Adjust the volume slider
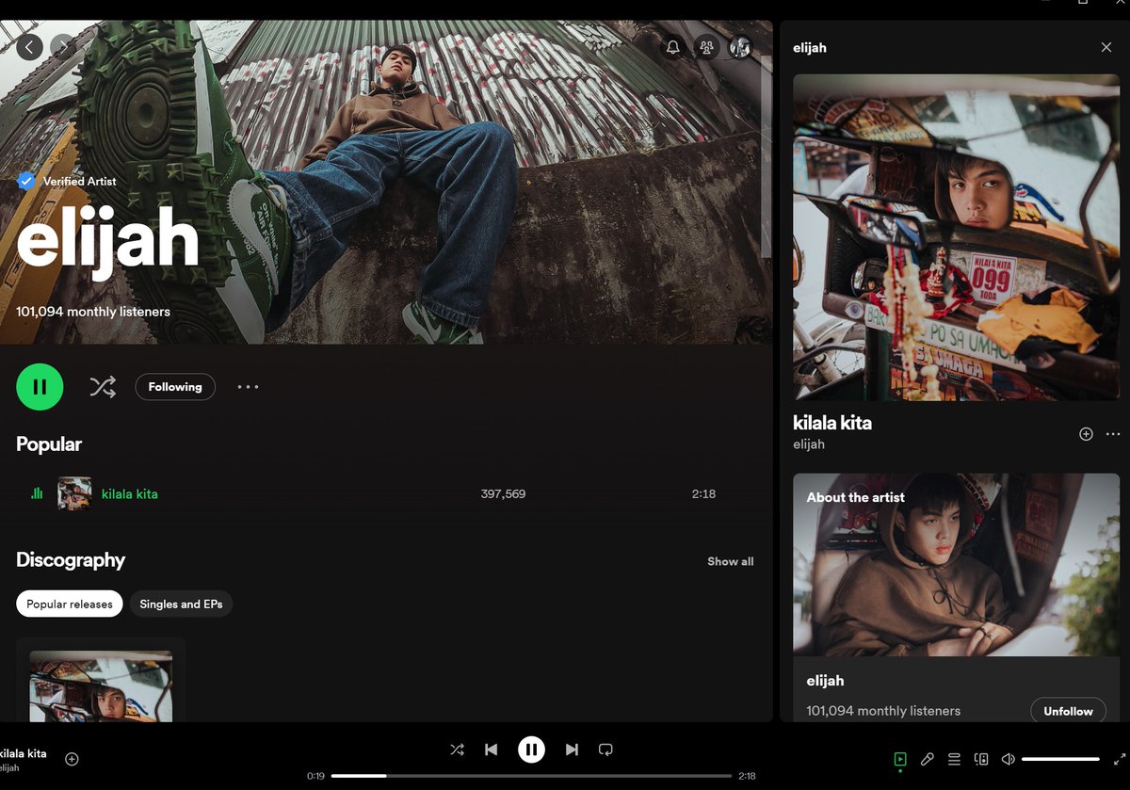This screenshot has height=790, width=1130. pyautogui.click(x=1060, y=759)
